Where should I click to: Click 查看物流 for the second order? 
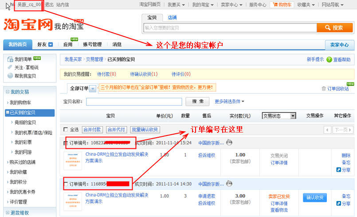[279, 210]
